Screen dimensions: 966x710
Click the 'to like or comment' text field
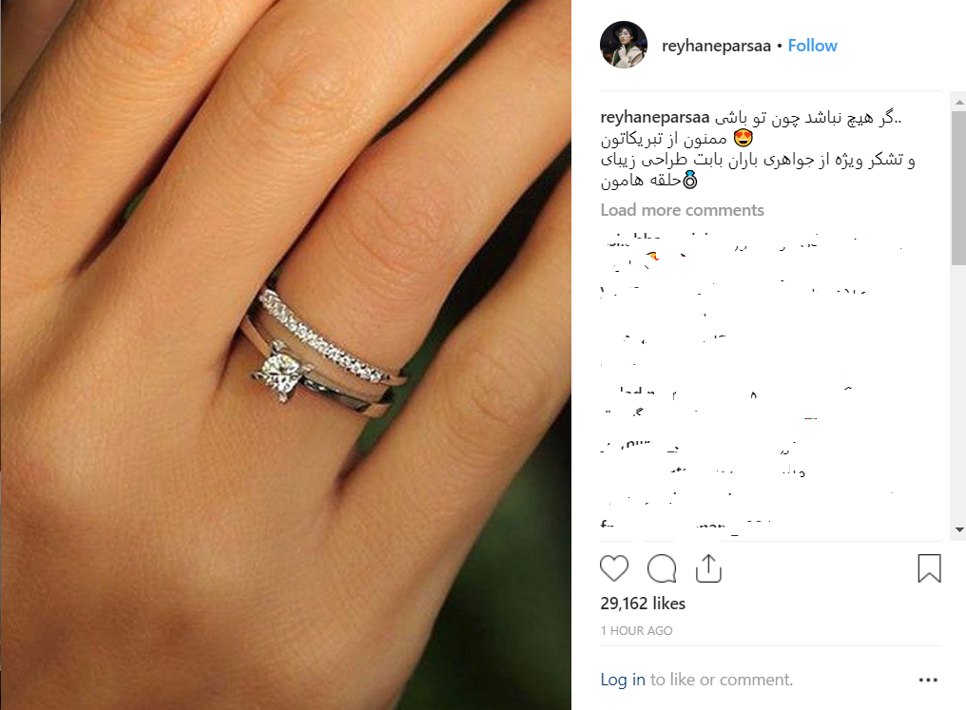[722, 680]
